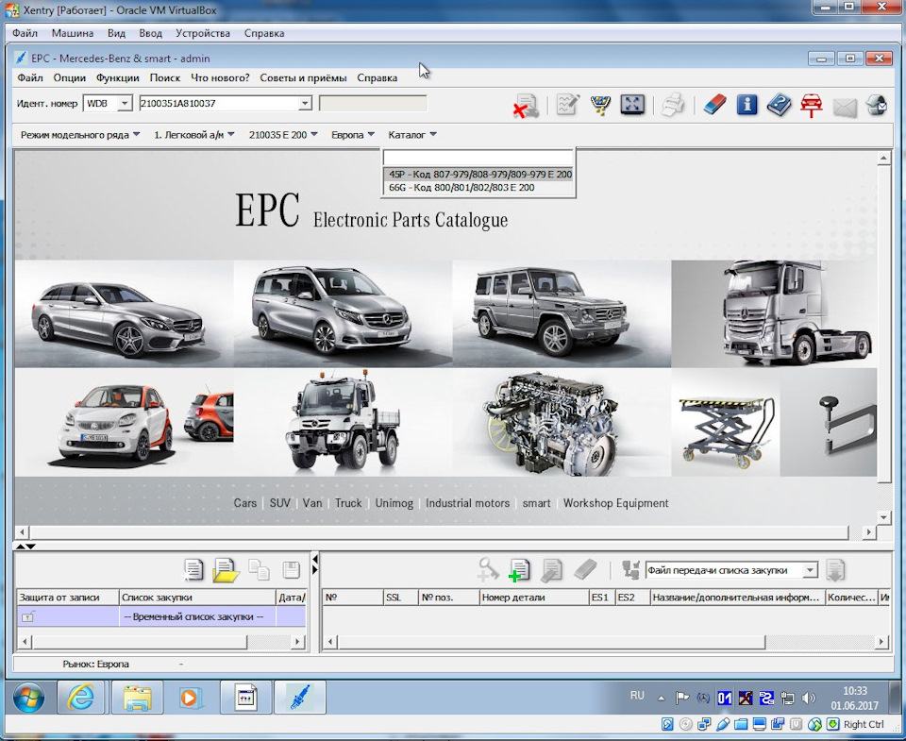Open the EPC Файл menu

tap(29, 77)
